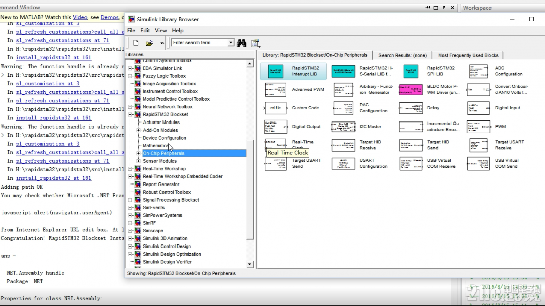
Task: Click libraries tree scroll down arrow
Action: (250, 264)
